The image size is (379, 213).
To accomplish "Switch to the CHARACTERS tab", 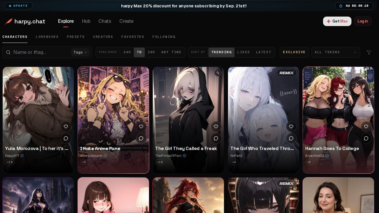I will click(x=15, y=37).
